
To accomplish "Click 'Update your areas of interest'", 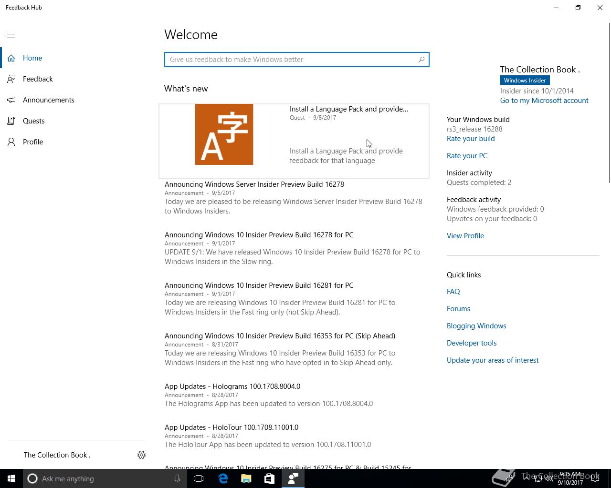I will [493, 360].
